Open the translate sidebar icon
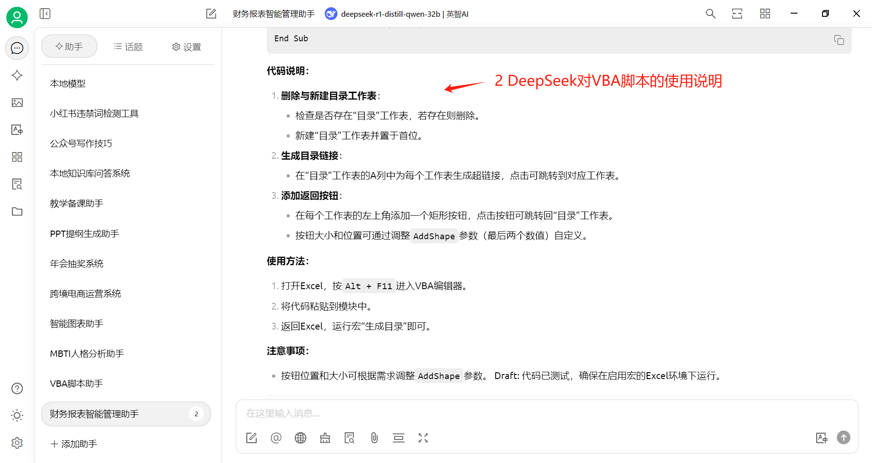The height and width of the screenshot is (463, 872). (17, 130)
